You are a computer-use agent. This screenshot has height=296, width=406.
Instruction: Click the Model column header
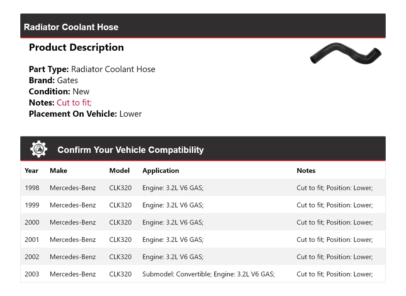(x=119, y=171)
